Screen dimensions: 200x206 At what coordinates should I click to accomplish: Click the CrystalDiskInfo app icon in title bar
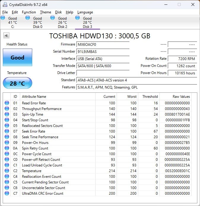click(x=5, y=4)
